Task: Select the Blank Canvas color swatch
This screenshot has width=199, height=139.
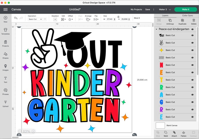Action: 160,125
